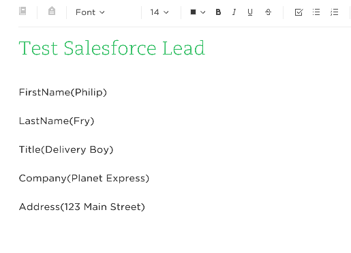Toggle bold formatting

pos(218,12)
